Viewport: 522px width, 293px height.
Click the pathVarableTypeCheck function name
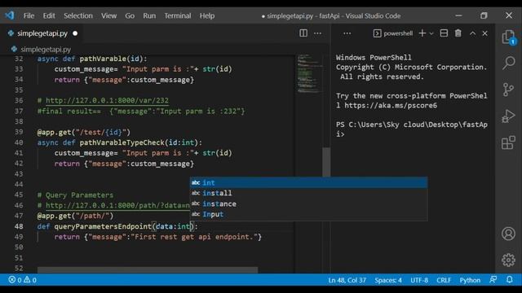pyautogui.click(x=122, y=142)
